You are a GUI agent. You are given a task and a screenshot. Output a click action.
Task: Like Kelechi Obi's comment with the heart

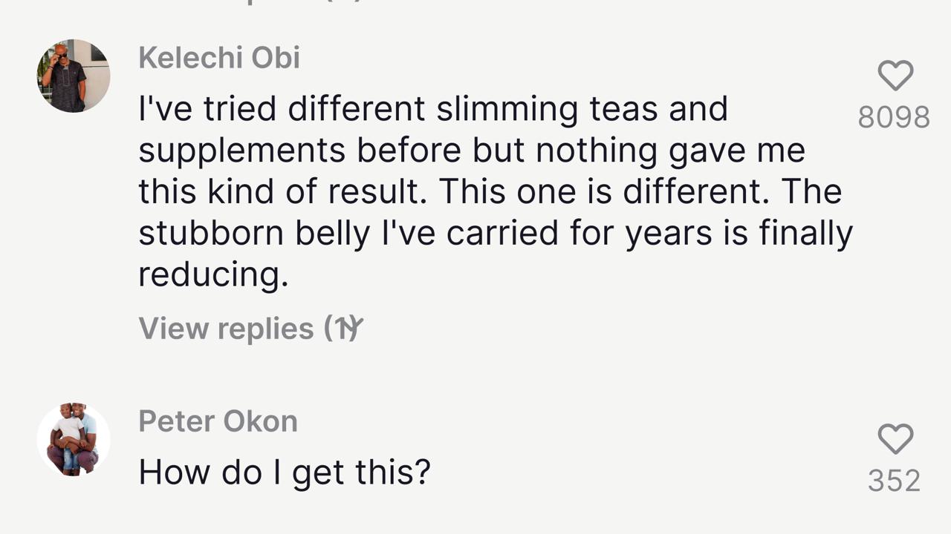[x=895, y=76]
